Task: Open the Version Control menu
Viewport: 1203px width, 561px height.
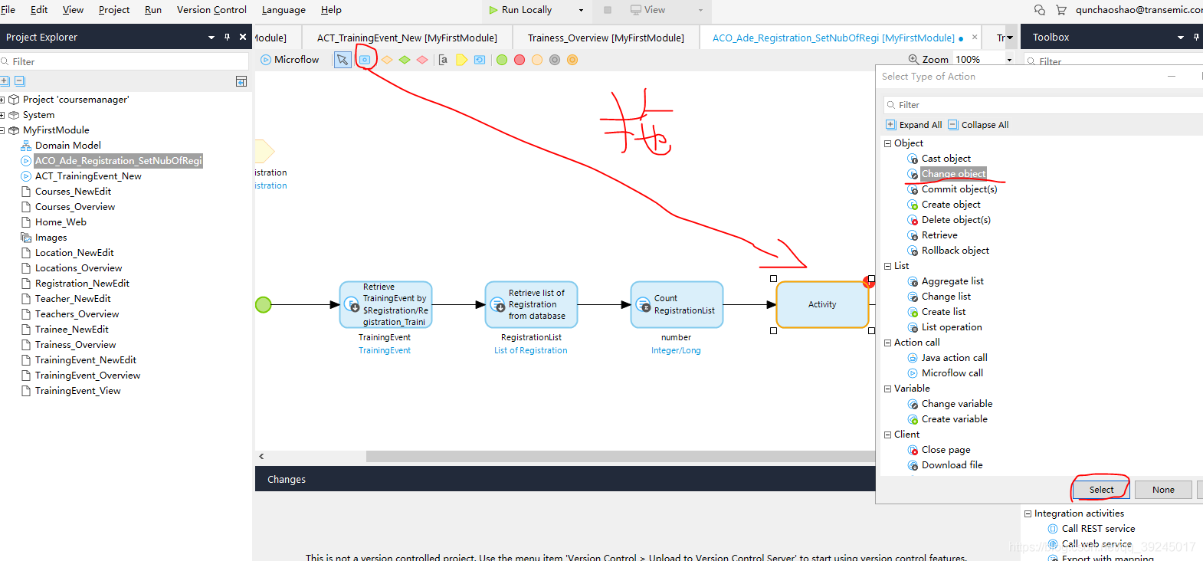Action: click(x=211, y=10)
